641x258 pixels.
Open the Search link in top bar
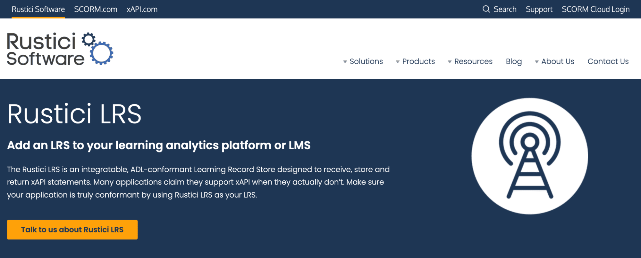click(x=505, y=9)
